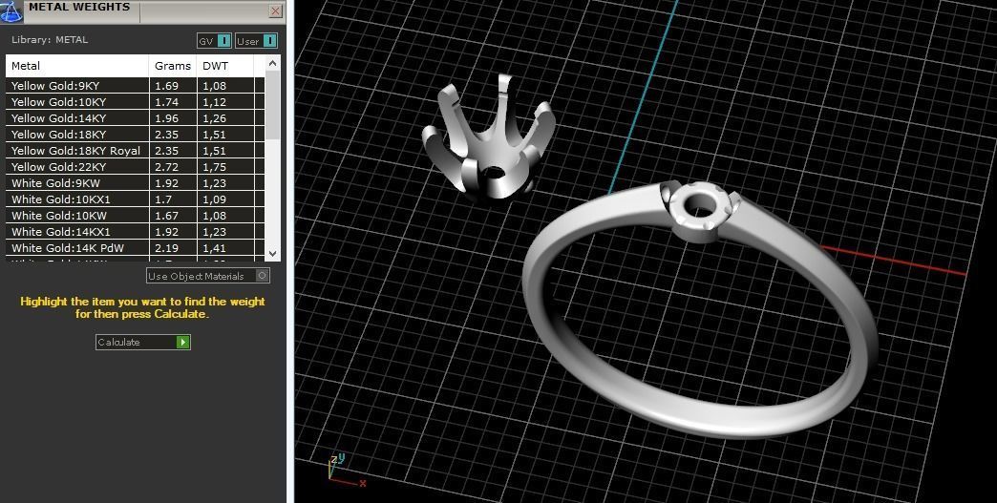Image resolution: width=997 pixels, height=503 pixels.
Task: Select the Yellow Gold:18KY row
Action: [135, 135]
